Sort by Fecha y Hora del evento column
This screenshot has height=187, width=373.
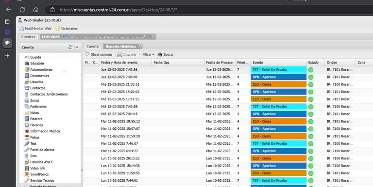coord(126,62)
